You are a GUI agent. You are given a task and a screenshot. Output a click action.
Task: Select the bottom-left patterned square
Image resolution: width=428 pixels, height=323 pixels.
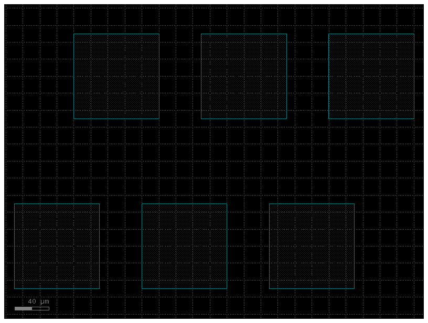coord(57,245)
